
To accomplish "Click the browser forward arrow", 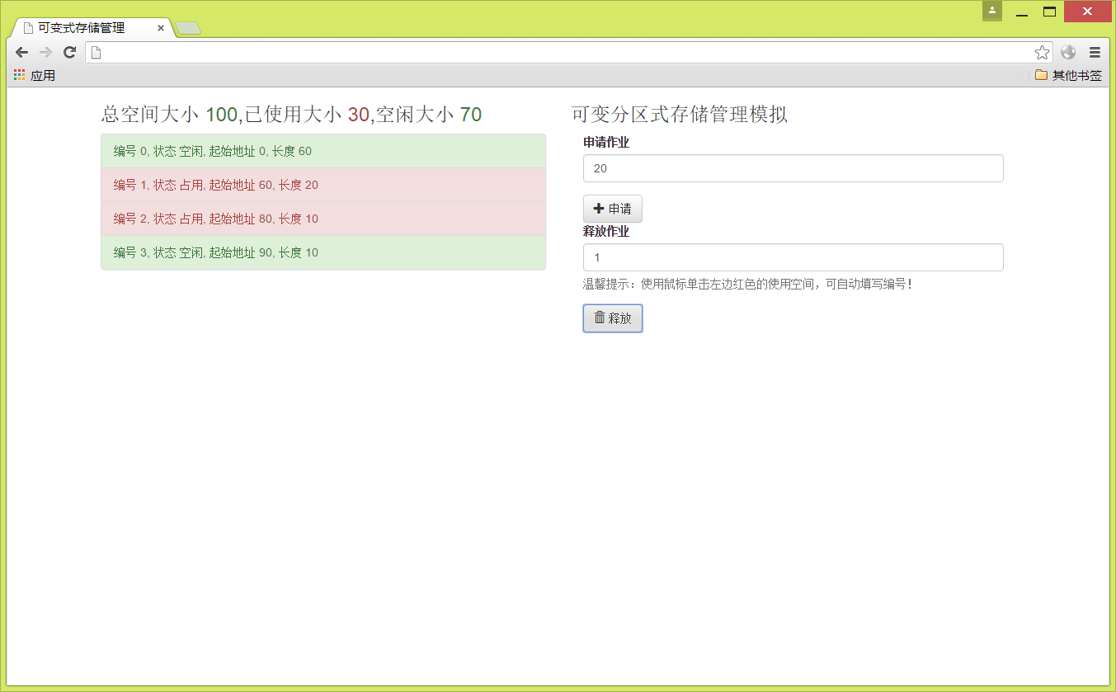I will tap(46, 53).
